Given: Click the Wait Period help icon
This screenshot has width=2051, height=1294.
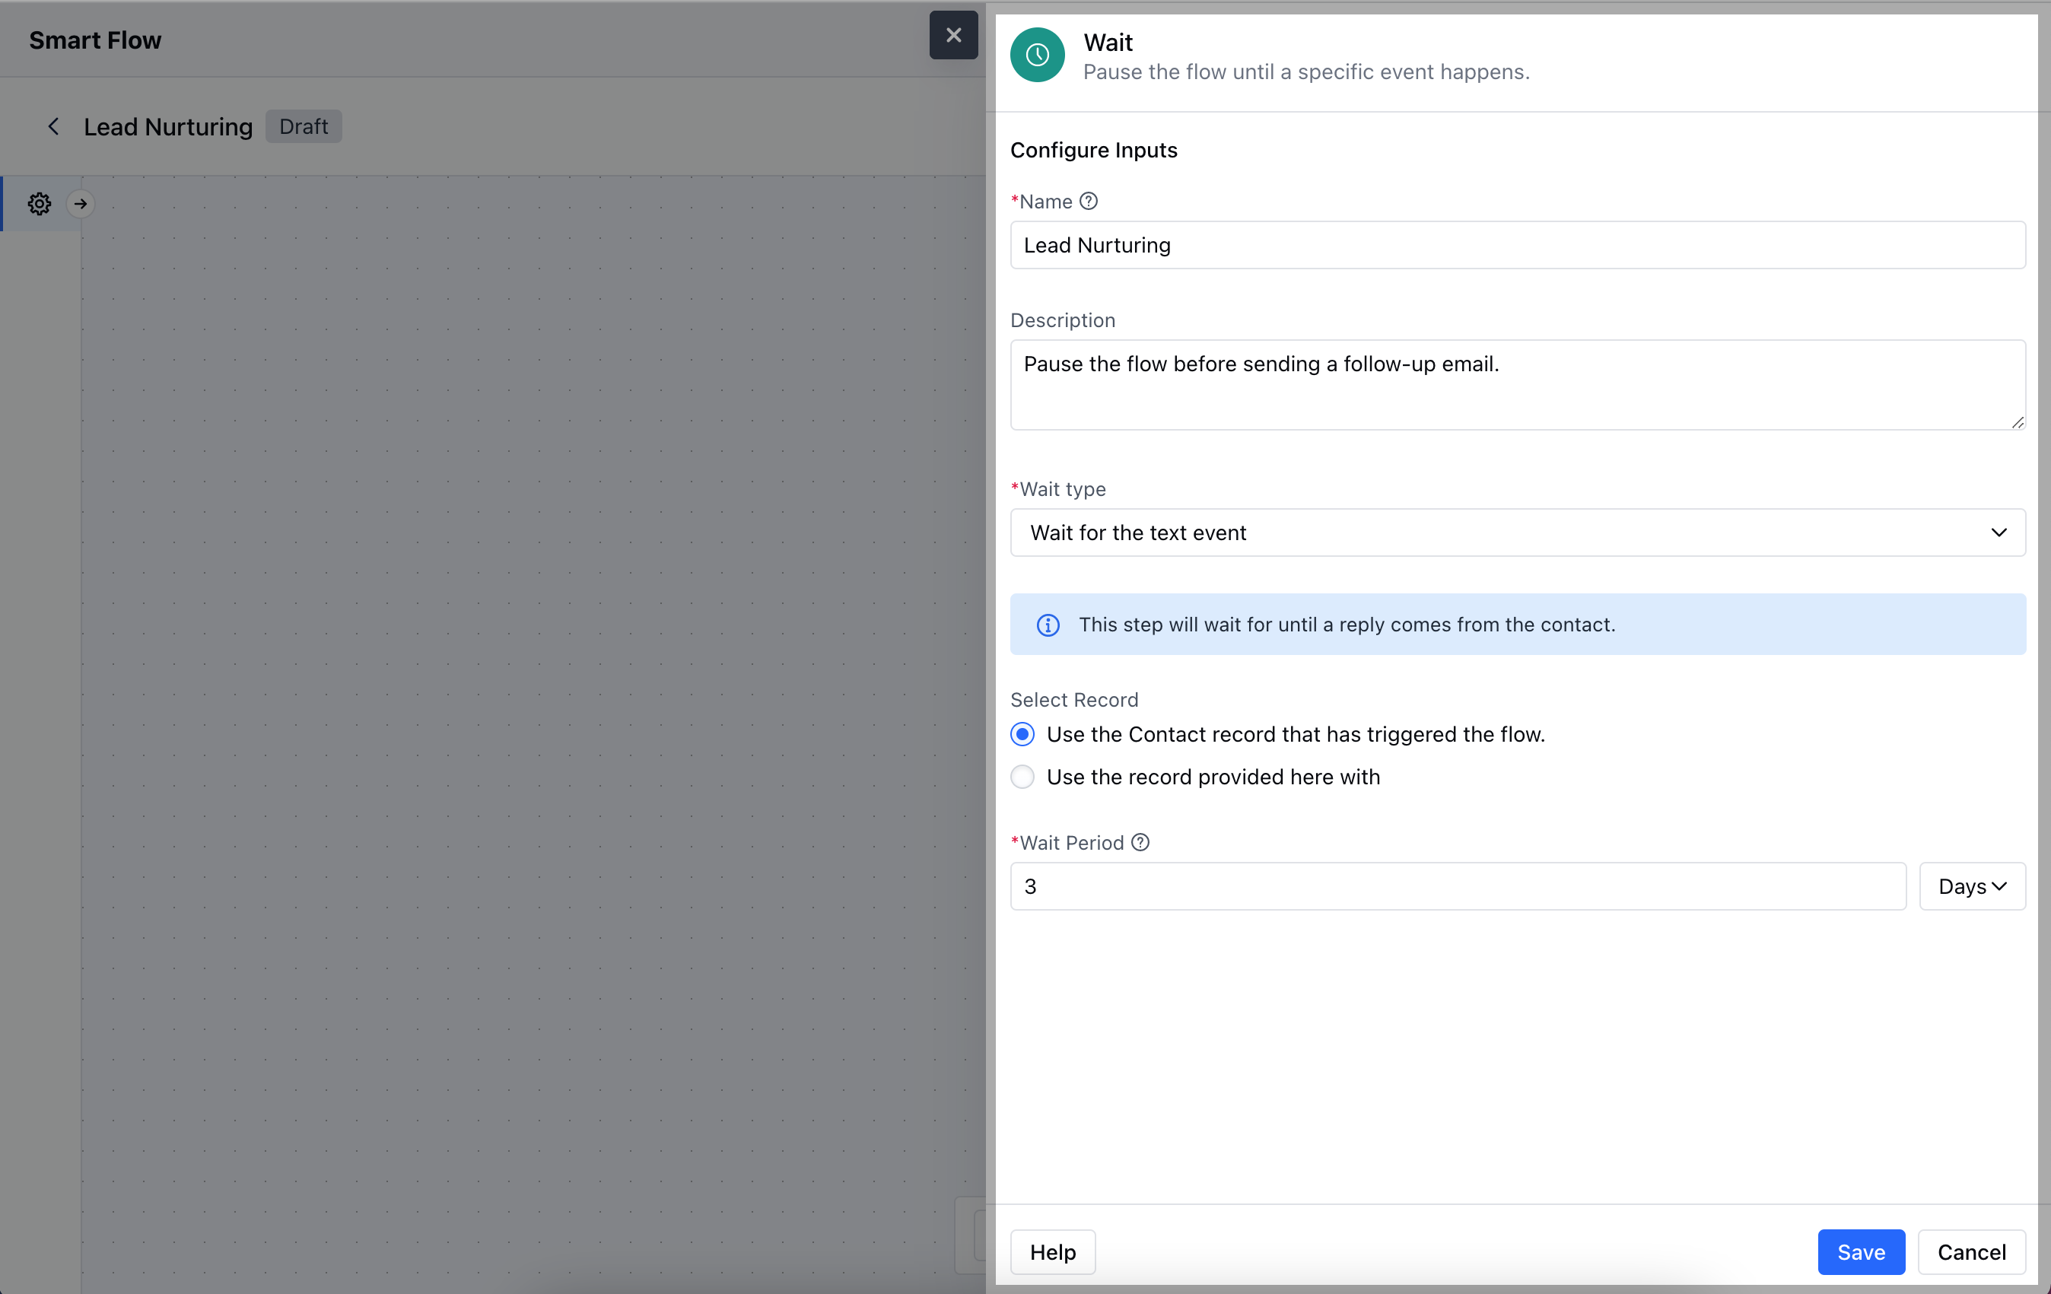Looking at the screenshot, I should 1140,842.
